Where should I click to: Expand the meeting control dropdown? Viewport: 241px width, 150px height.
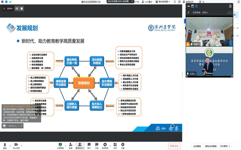[x=225, y=146]
